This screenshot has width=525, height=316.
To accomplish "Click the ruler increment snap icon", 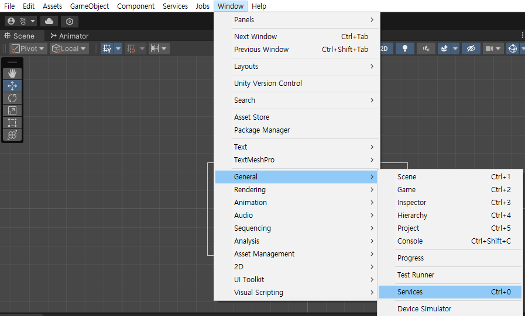I will click(155, 48).
